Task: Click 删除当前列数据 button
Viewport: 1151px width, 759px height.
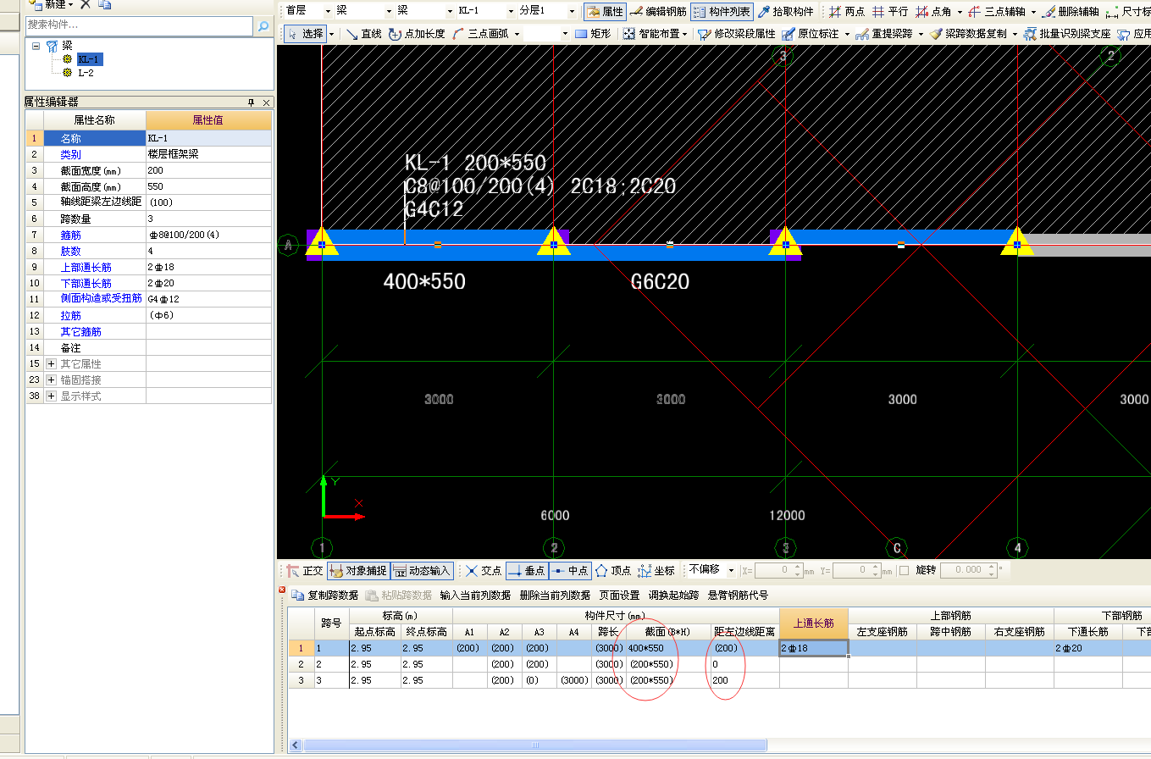Action: (556, 595)
